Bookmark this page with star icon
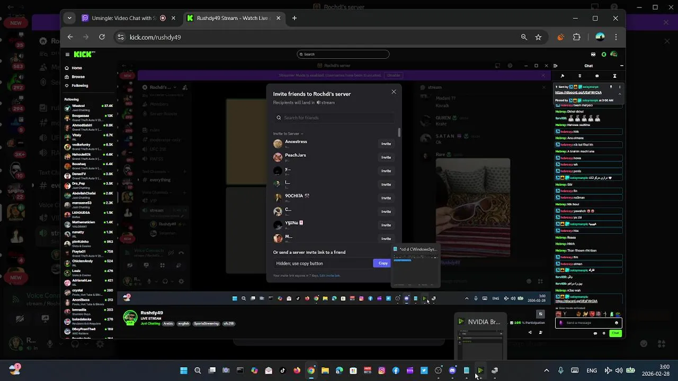678x381 pixels. (538, 37)
